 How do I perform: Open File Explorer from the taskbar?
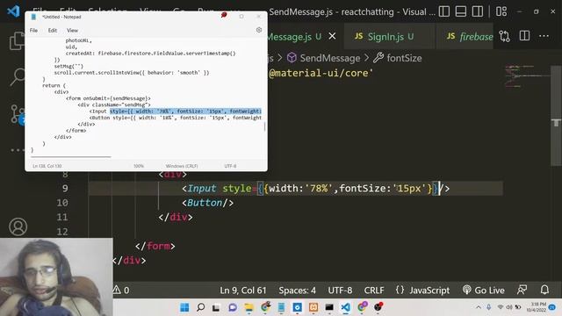(x=249, y=307)
